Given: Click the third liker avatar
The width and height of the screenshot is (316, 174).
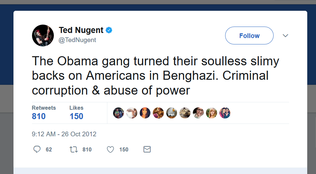Looking at the screenshot, I should (145, 113).
